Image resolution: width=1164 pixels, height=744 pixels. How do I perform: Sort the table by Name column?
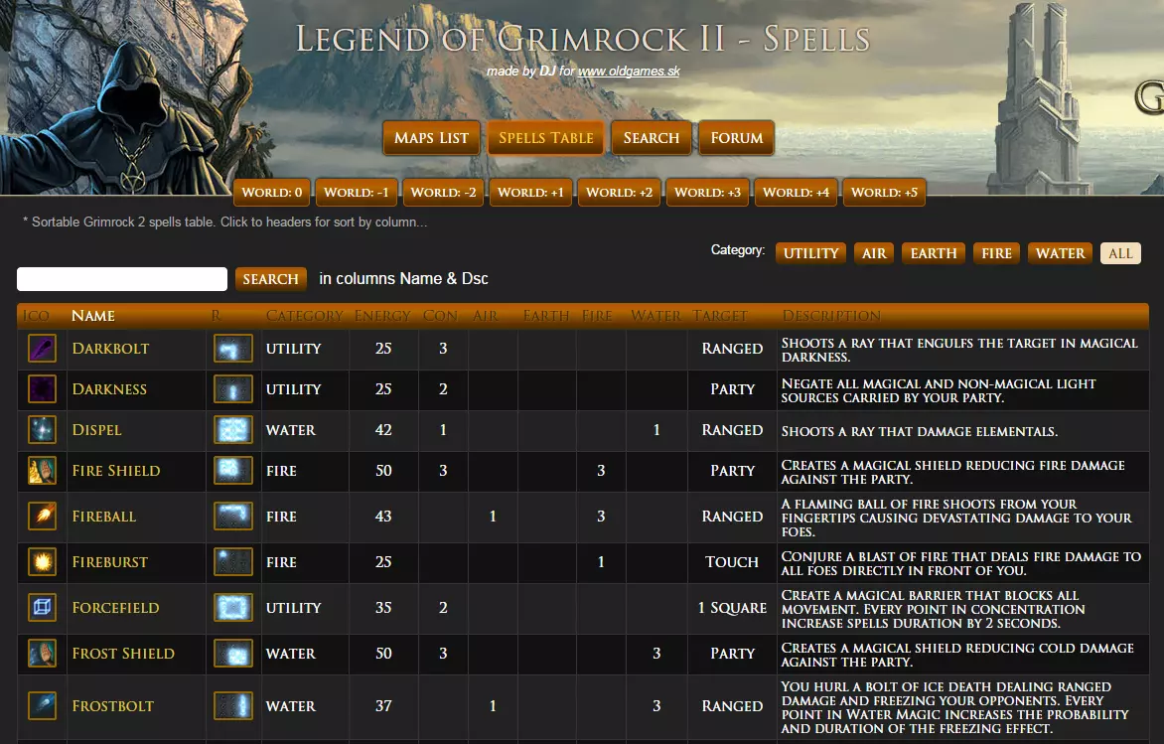[92, 316]
